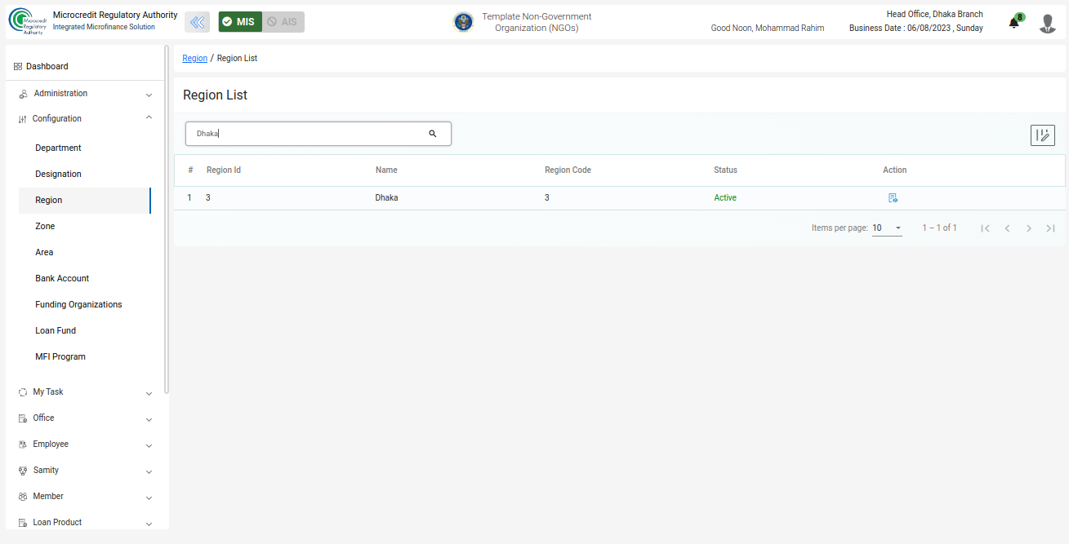Click the sidebar vertical scrollbar
Screen dimensions: 1069x544
pos(167,220)
